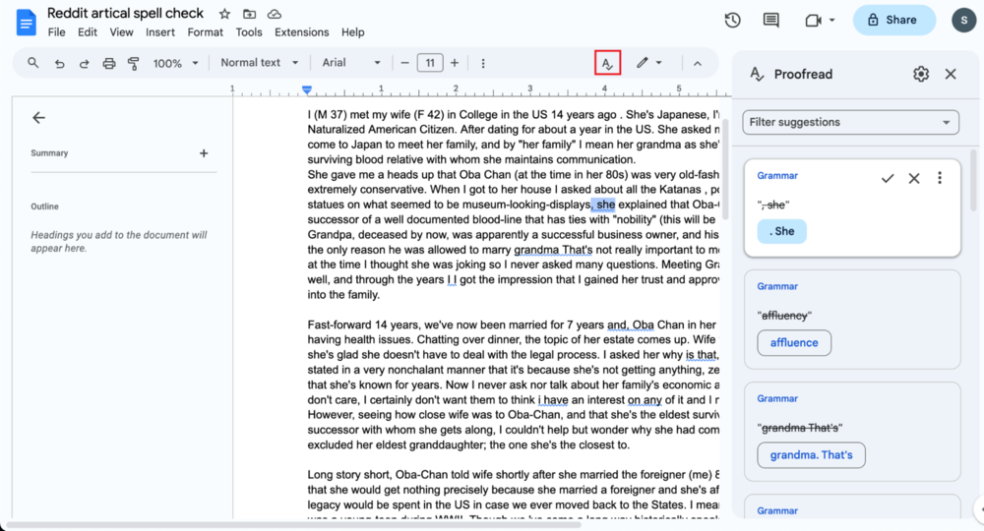The width and height of the screenshot is (984, 531).
Task: Open the Google Docs home icon
Action: 26,23
